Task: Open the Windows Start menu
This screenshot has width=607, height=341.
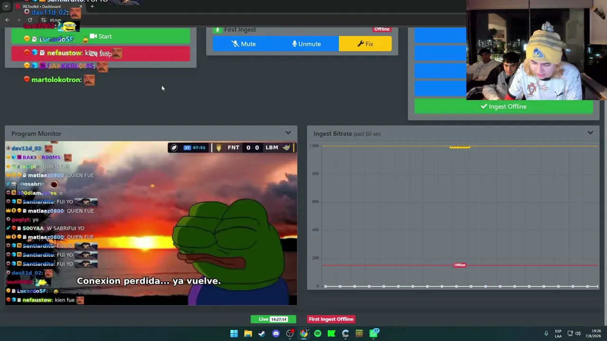Action: click(234, 333)
